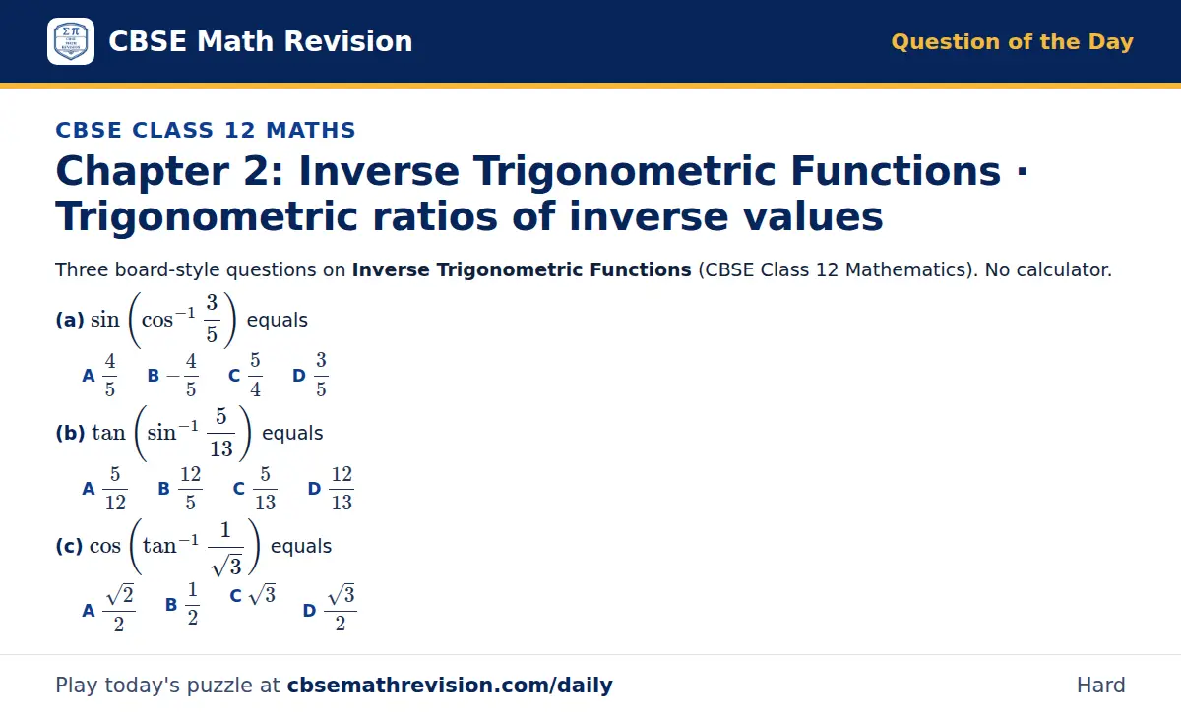This screenshot has width=1181, height=716.
Task: Select option C (5/4) for question (a)
Action: 245,375
